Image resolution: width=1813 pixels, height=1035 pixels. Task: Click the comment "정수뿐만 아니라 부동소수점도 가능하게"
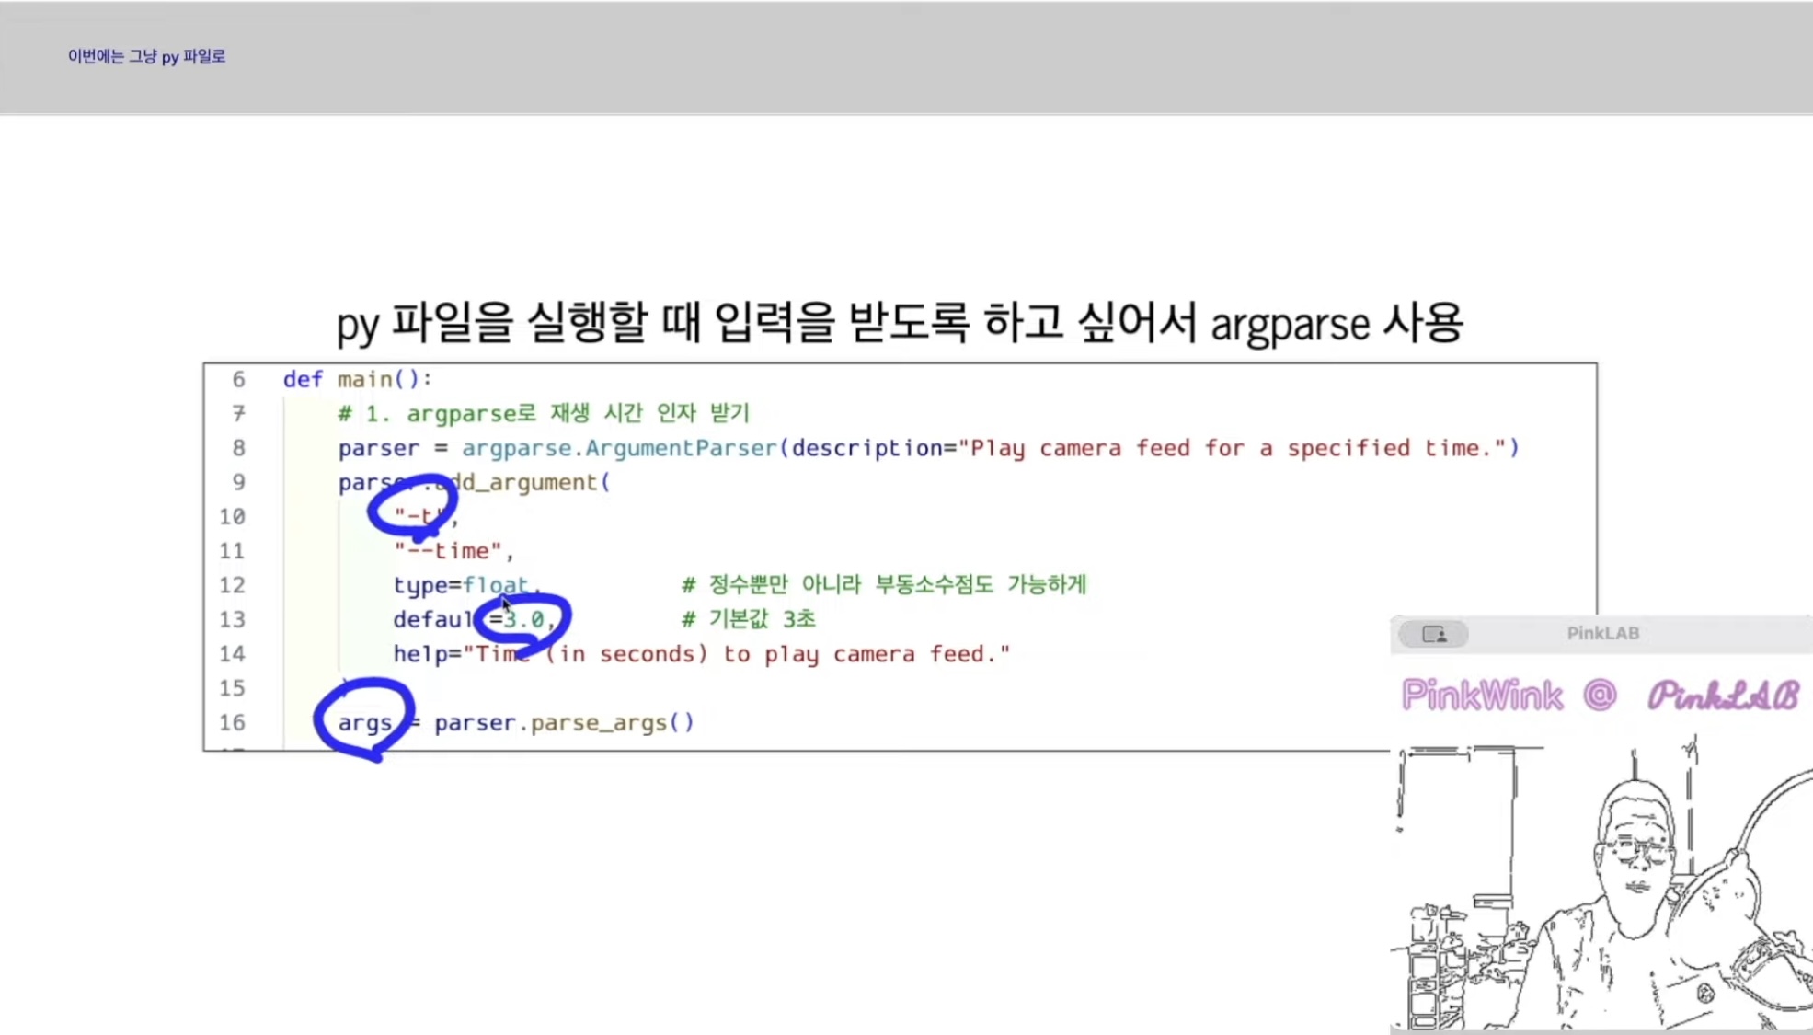click(x=883, y=585)
